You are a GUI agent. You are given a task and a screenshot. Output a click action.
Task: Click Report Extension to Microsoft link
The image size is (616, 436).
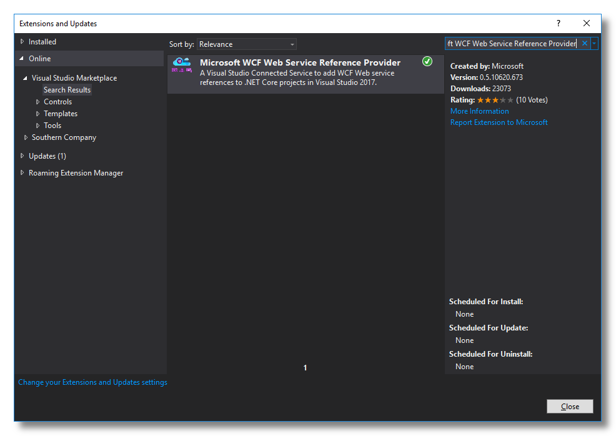tap(499, 122)
